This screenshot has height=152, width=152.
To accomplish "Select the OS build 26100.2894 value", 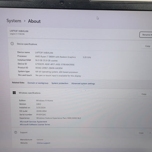I will 41,111.
